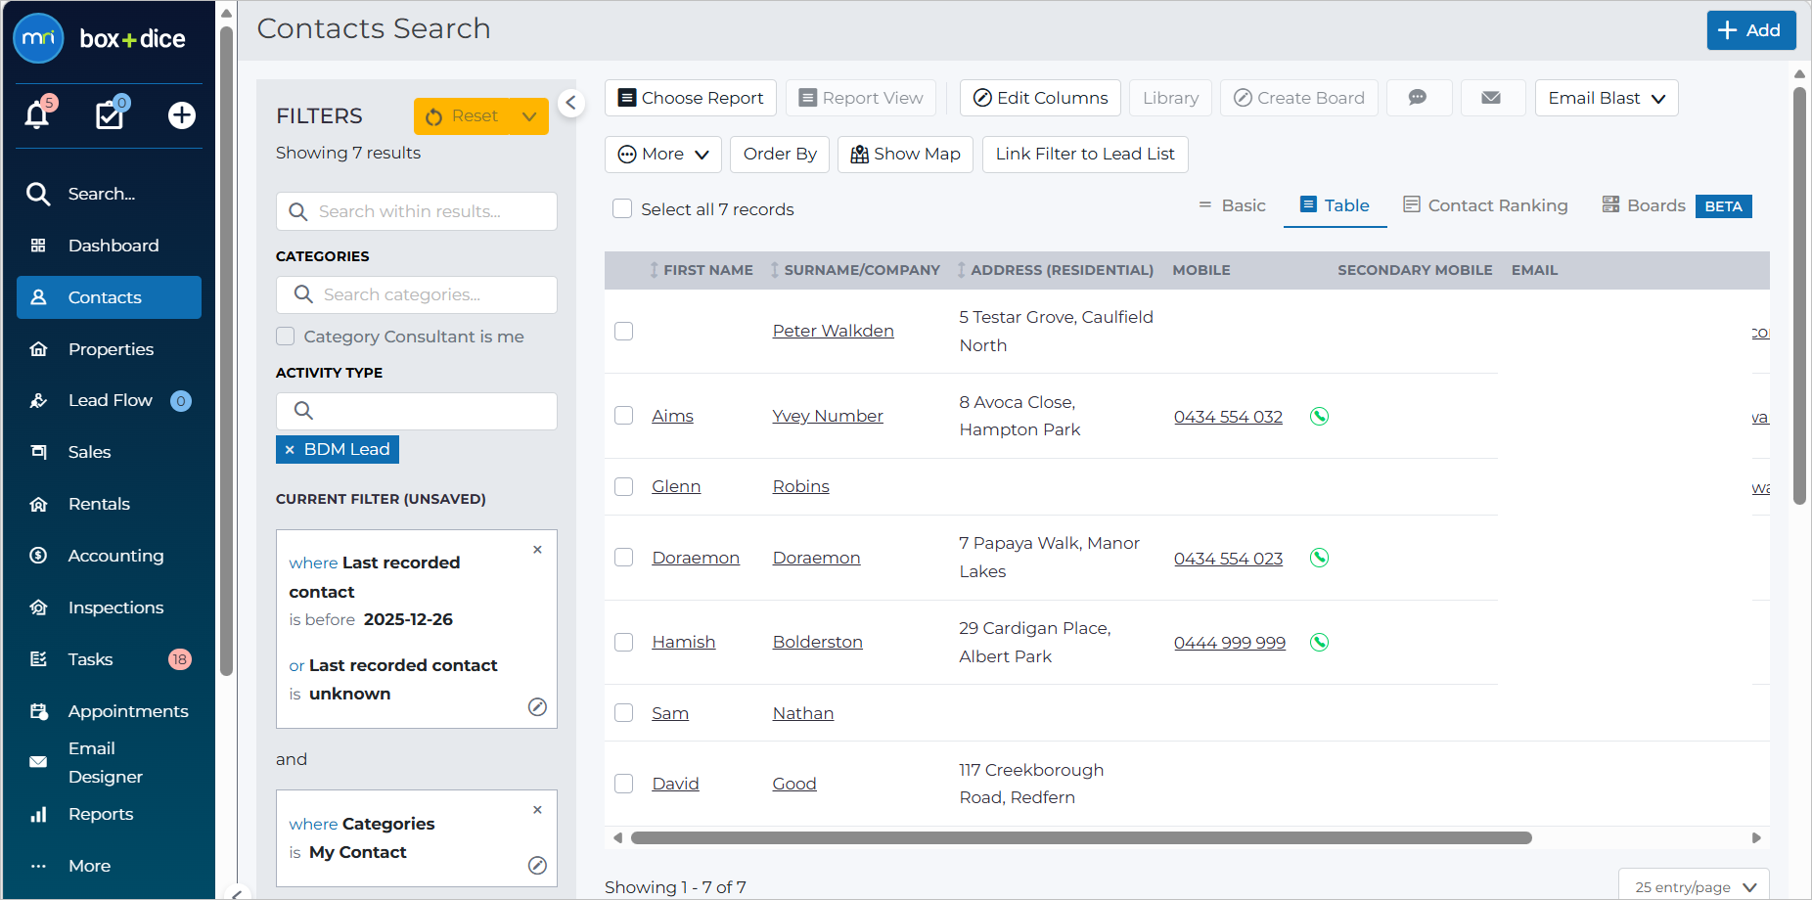Remove the Last recorded contact filter
1812x900 pixels.
[x=537, y=550]
